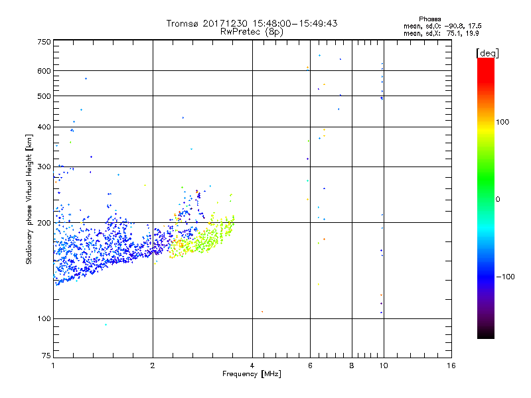Click the frequency axis label "2"
This screenshot has height=398, width=531.
click(x=153, y=365)
